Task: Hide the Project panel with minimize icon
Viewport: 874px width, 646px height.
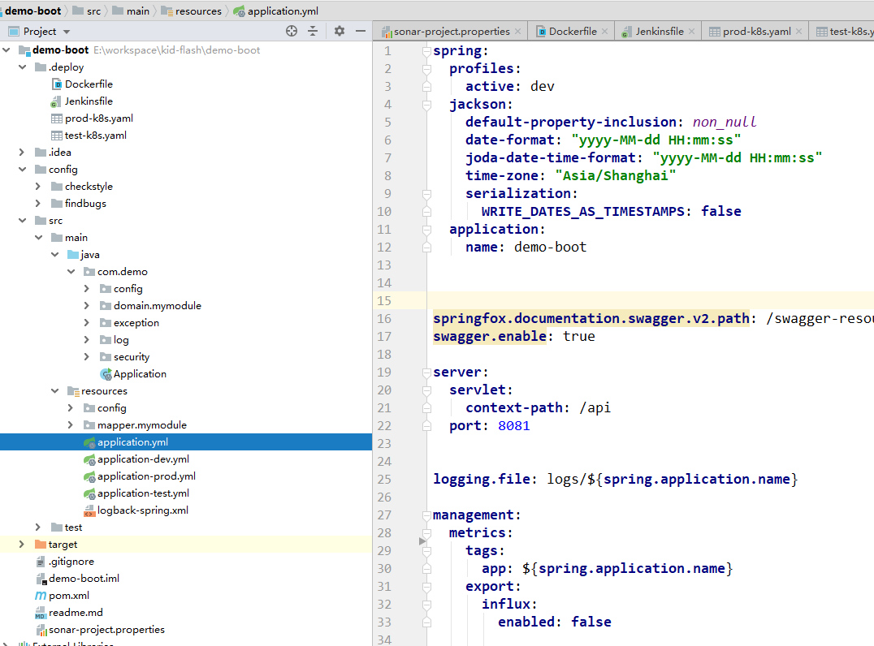Action: [361, 31]
